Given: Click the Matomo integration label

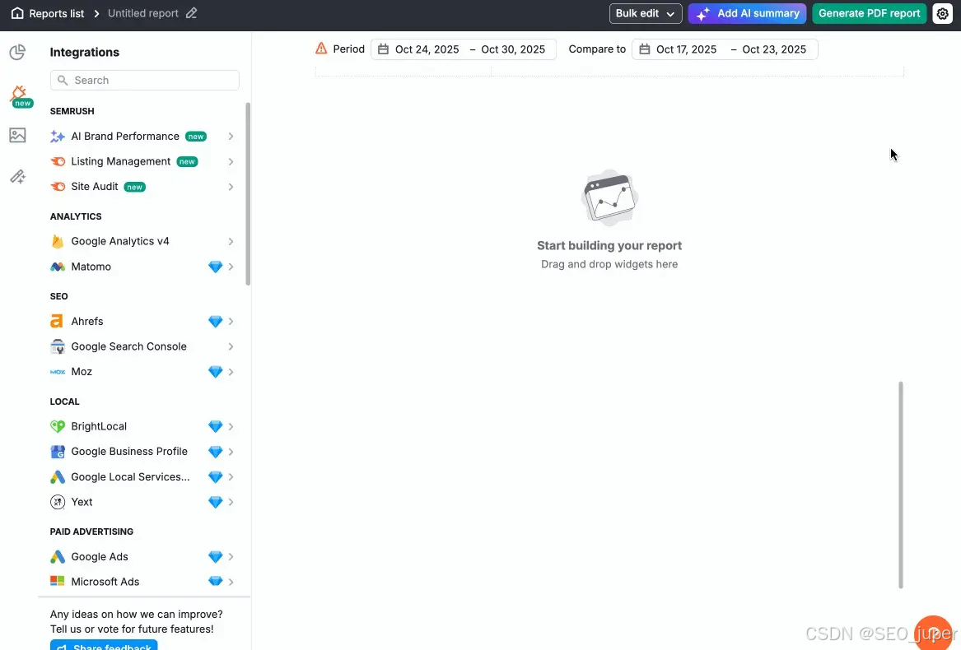Looking at the screenshot, I should [x=91, y=267].
